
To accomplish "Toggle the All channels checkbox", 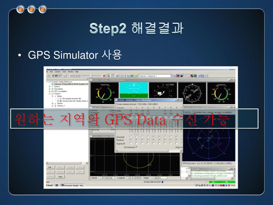I will click(x=136, y=147).
